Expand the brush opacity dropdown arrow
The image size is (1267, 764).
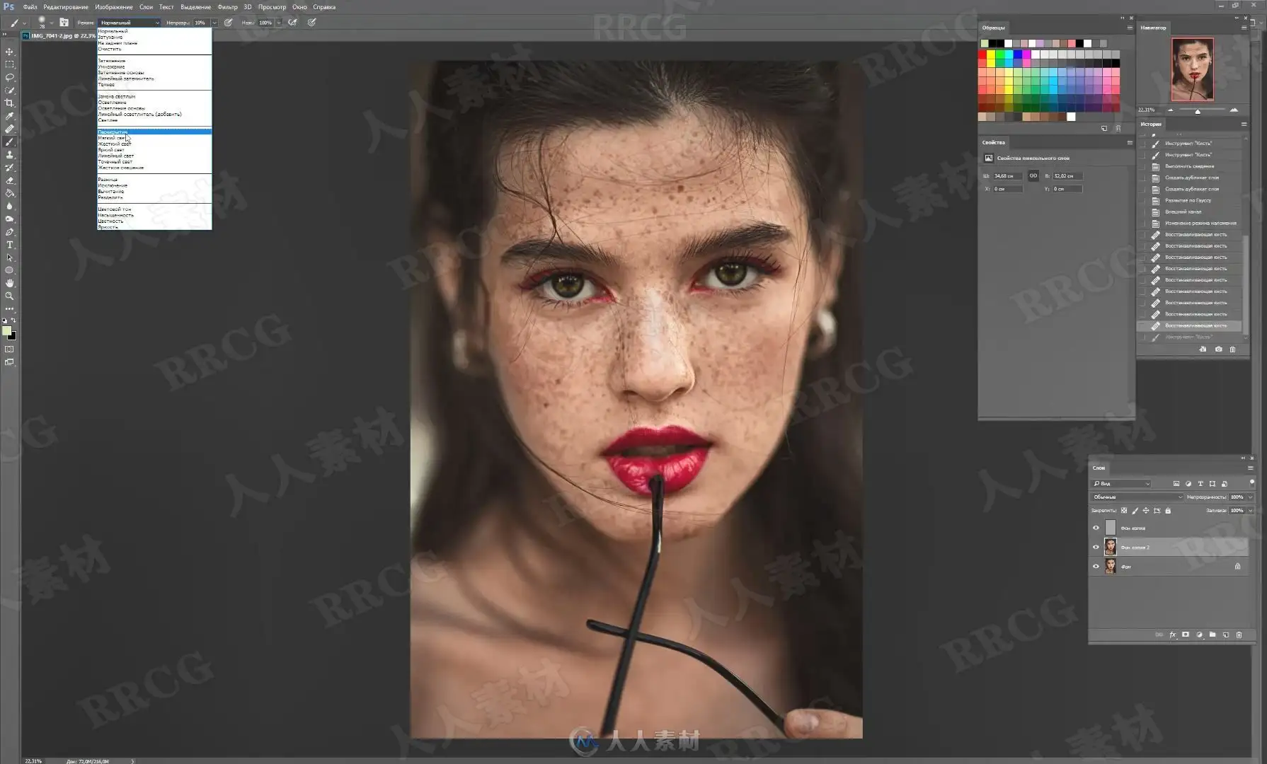pos(214,23)
